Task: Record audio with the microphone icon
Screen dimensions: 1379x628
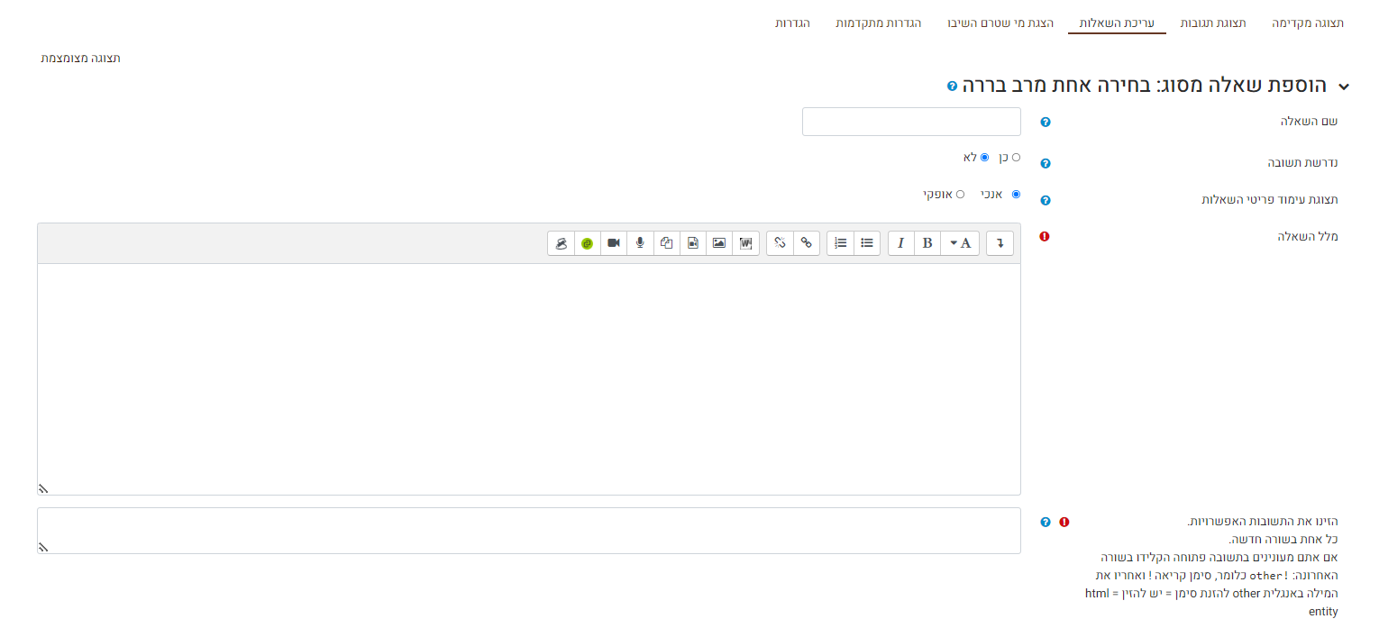Action: 640,243
